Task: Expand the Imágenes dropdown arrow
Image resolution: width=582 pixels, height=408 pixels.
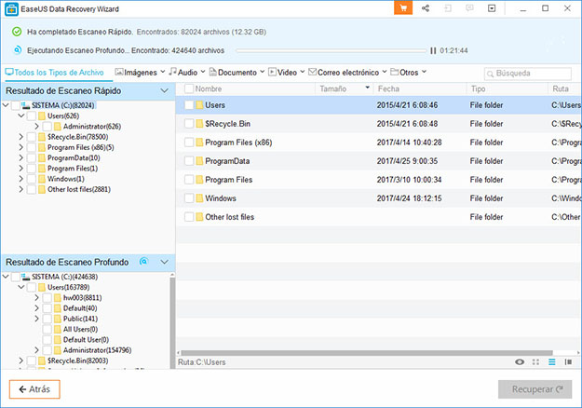Action: click(x=163, y=72)
